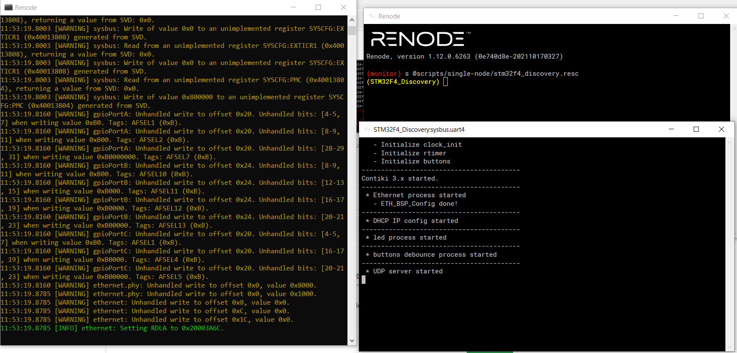Click the ethernet log line for offset 0xC
This screenshot has width=737, height=353.
point(145,311)
